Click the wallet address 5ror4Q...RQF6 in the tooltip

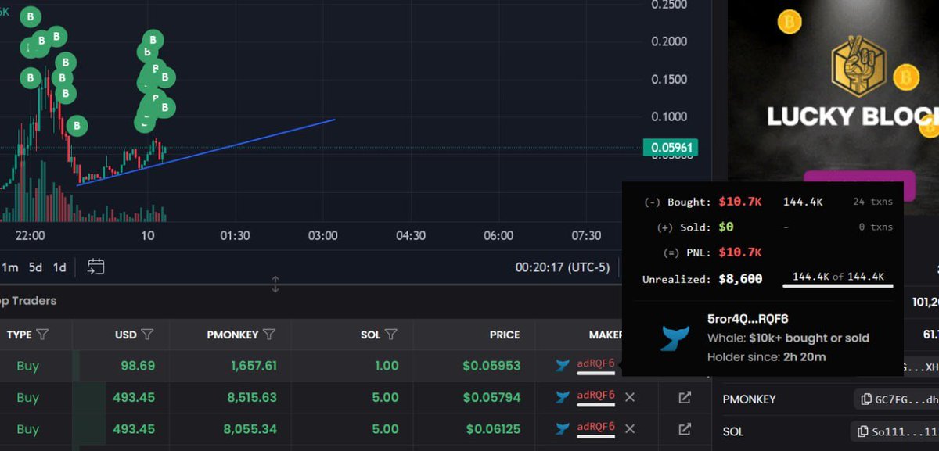pyautogui.click(x=747, y=319)
